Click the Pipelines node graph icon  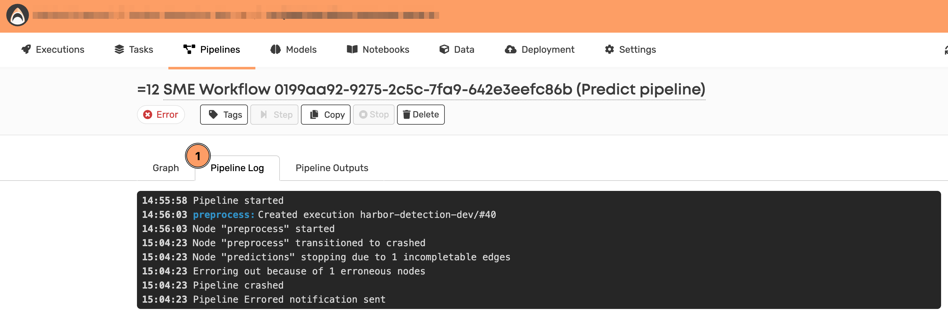pos(189,49)
